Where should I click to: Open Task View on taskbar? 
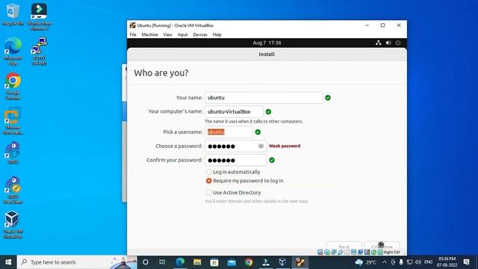point(162,262)
